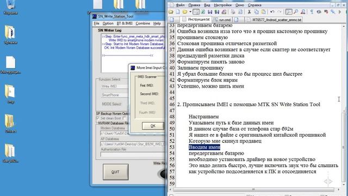
Task: Click line 'Стоковая прошивка отличается разметкой'
Action: (x=227, y=44)
